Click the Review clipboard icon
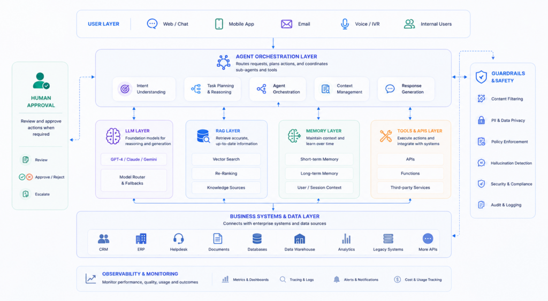 coord(26,159)
